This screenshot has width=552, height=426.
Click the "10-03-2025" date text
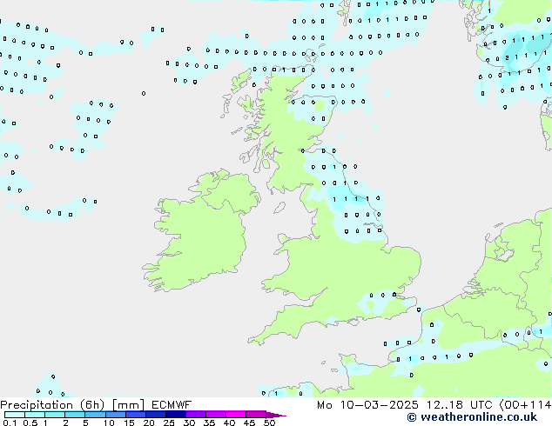[379, 405]
